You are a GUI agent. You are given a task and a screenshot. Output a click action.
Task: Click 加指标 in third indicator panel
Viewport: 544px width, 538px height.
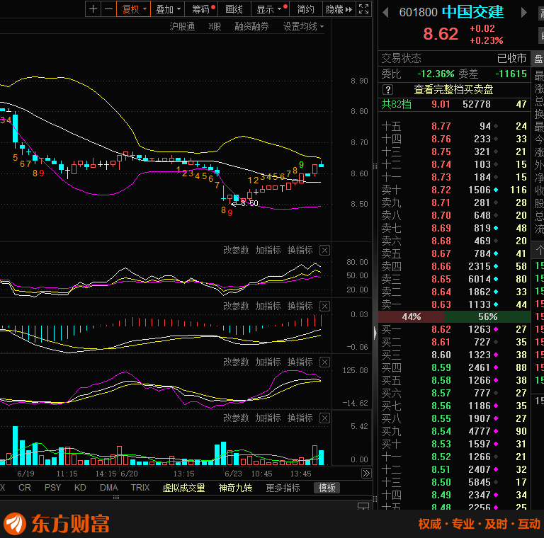point(268,362)
